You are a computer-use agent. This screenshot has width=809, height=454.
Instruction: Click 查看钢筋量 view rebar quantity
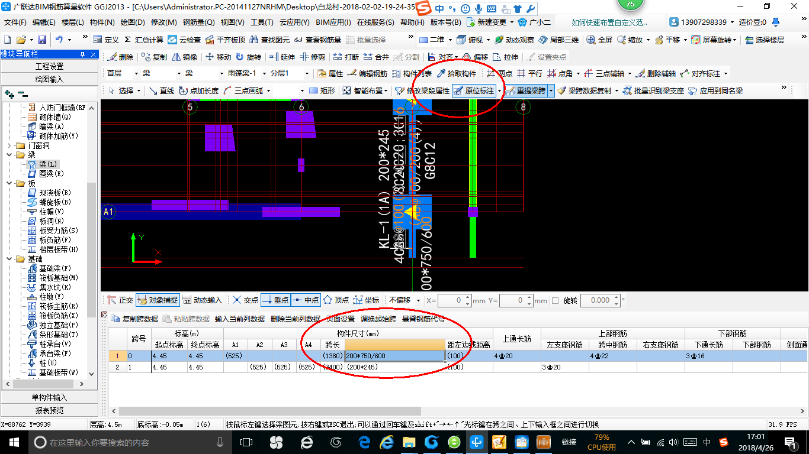click(317, 40)
